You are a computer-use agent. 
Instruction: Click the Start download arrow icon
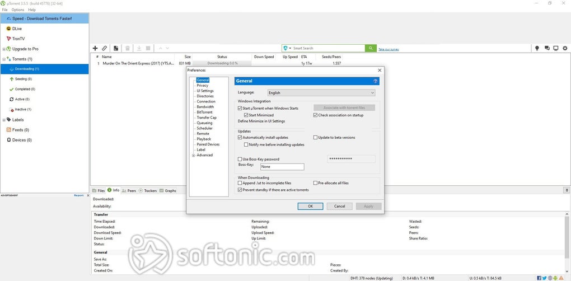point(139,48)
